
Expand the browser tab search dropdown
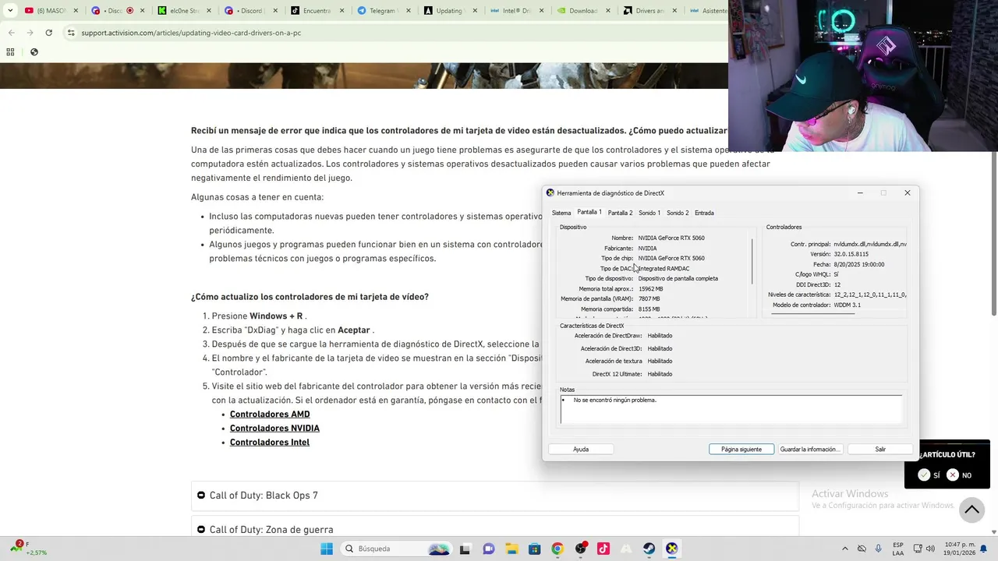(10, 11)
